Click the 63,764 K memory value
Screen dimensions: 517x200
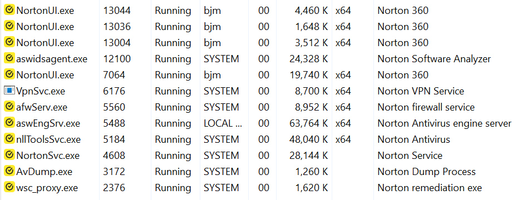click(308, 123)
